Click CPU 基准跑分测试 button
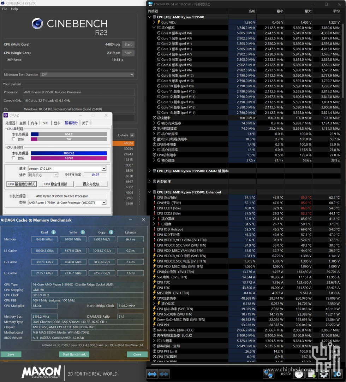 [x=22, y=184]
